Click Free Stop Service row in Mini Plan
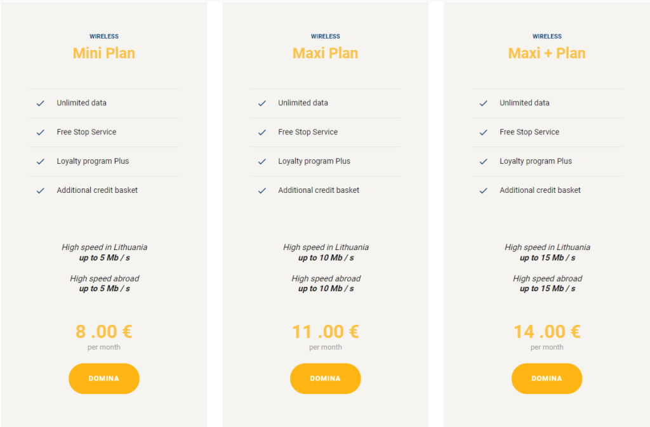Viewport: 650px width, 427px height. 86,132
